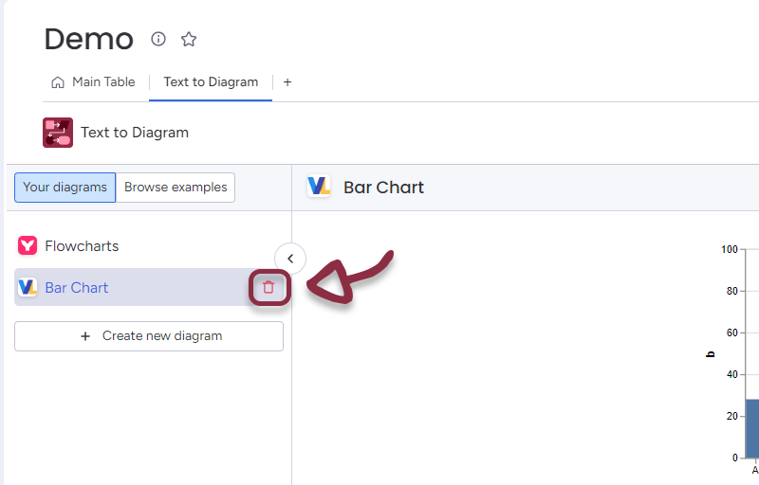The image size is (759, 485).
Task: Click the Flowcharts pink Mermaid icon
Action: click(28, 246)
